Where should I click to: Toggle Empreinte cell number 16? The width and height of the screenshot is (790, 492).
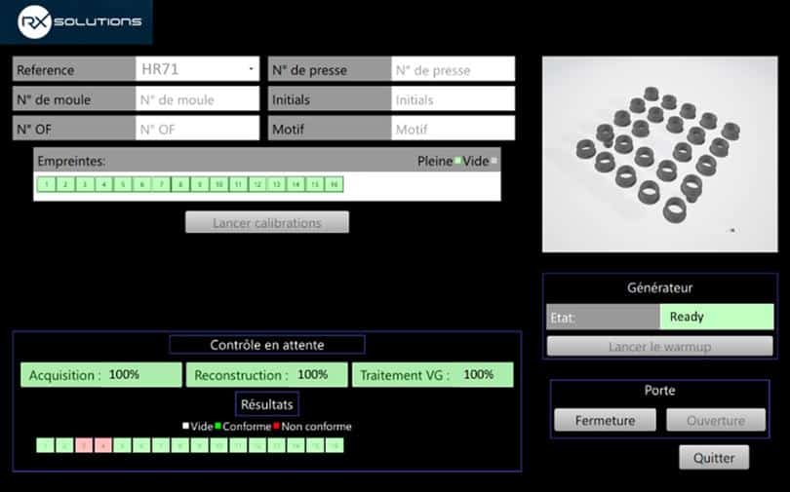(334, 184)
